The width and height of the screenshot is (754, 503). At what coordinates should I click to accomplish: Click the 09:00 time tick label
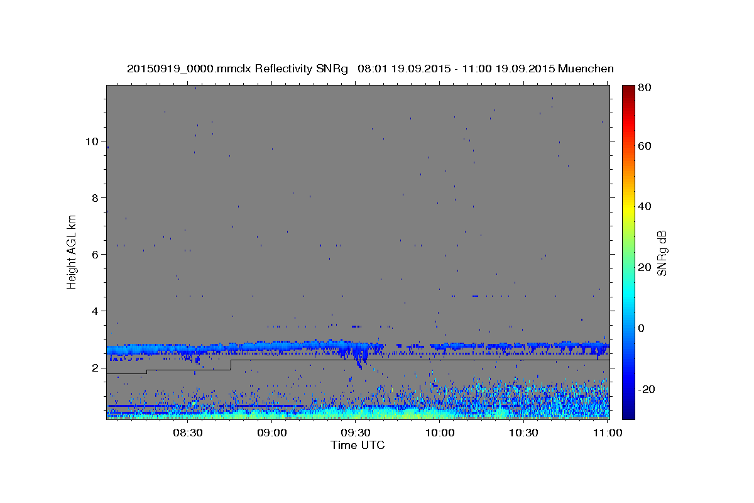(x=272, y=433)
